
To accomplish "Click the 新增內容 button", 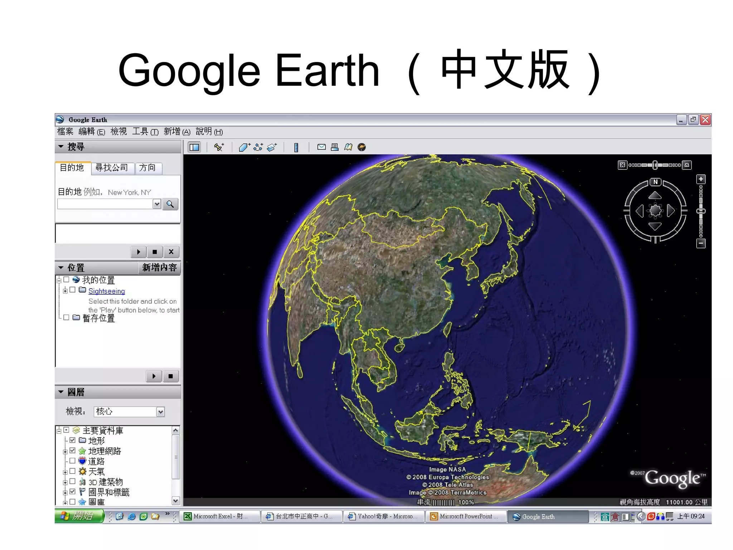I will tap(160, 267).
